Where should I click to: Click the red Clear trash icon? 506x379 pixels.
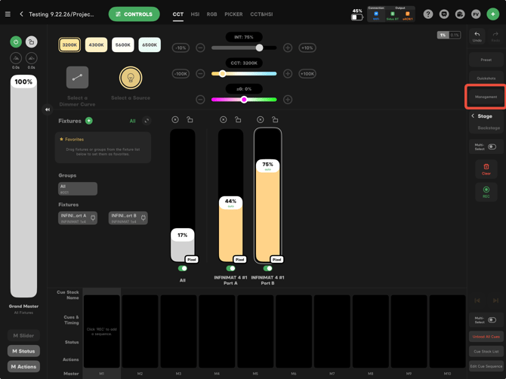(x=486, y=167)
